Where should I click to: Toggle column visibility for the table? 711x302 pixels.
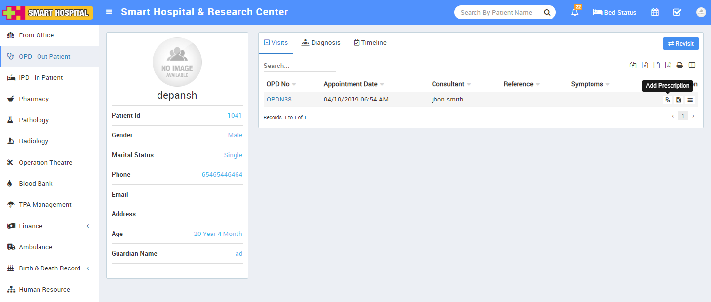pos(692,66)
